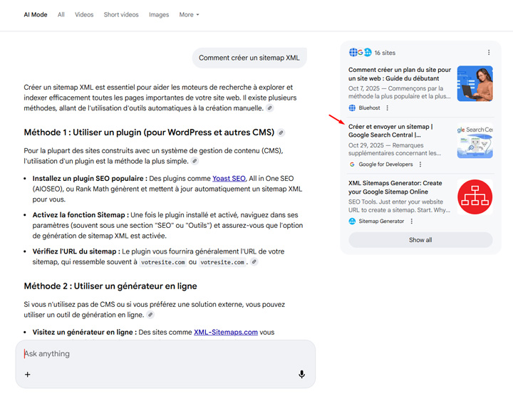Click the citation link icon ending the intro paragraph
Screen dimensions: 513x396
(x=269, y=108)
